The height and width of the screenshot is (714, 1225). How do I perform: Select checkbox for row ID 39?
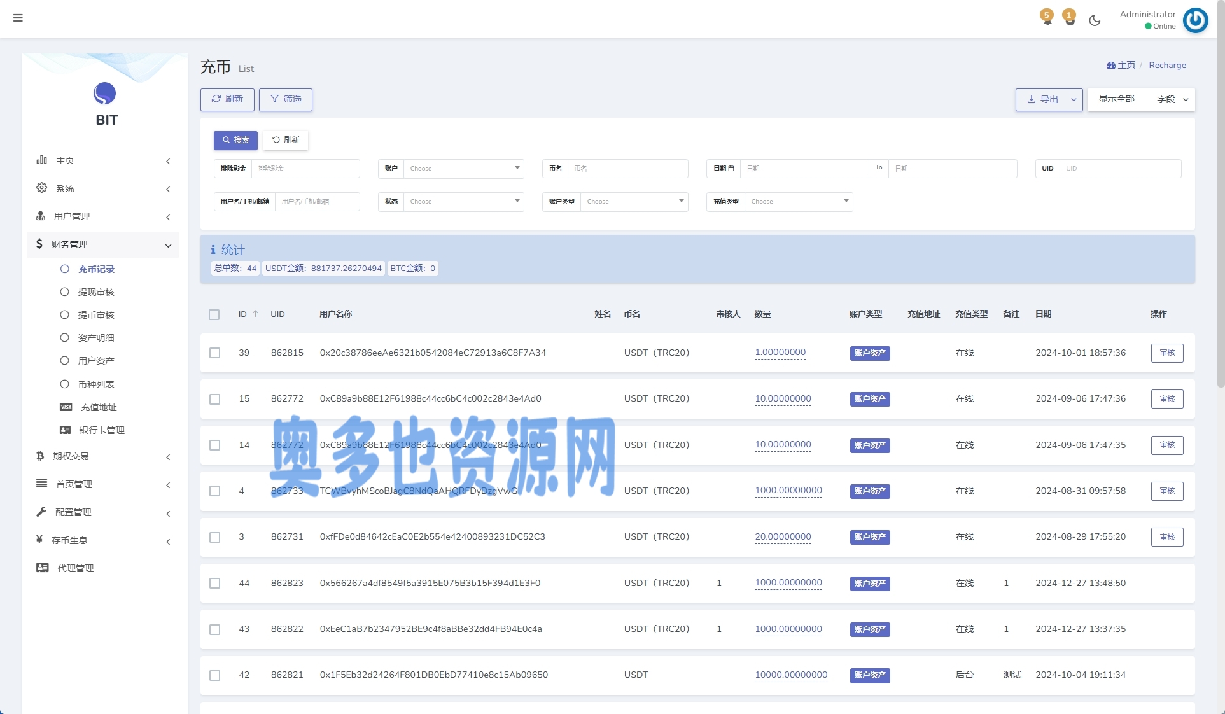click(x=215, y=353)
